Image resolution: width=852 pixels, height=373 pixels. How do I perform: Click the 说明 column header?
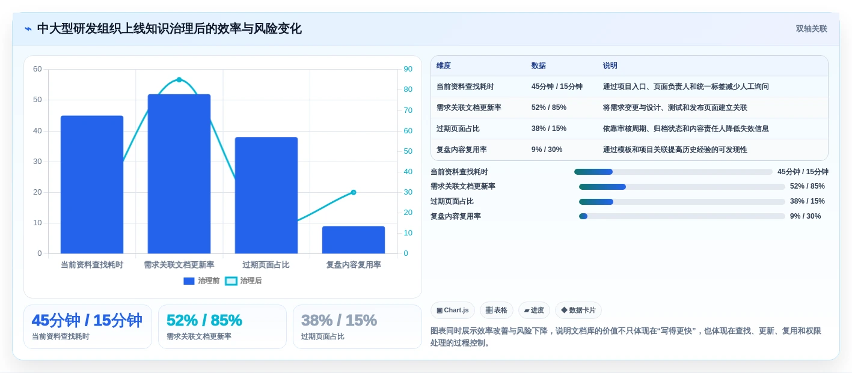(610, 65)
